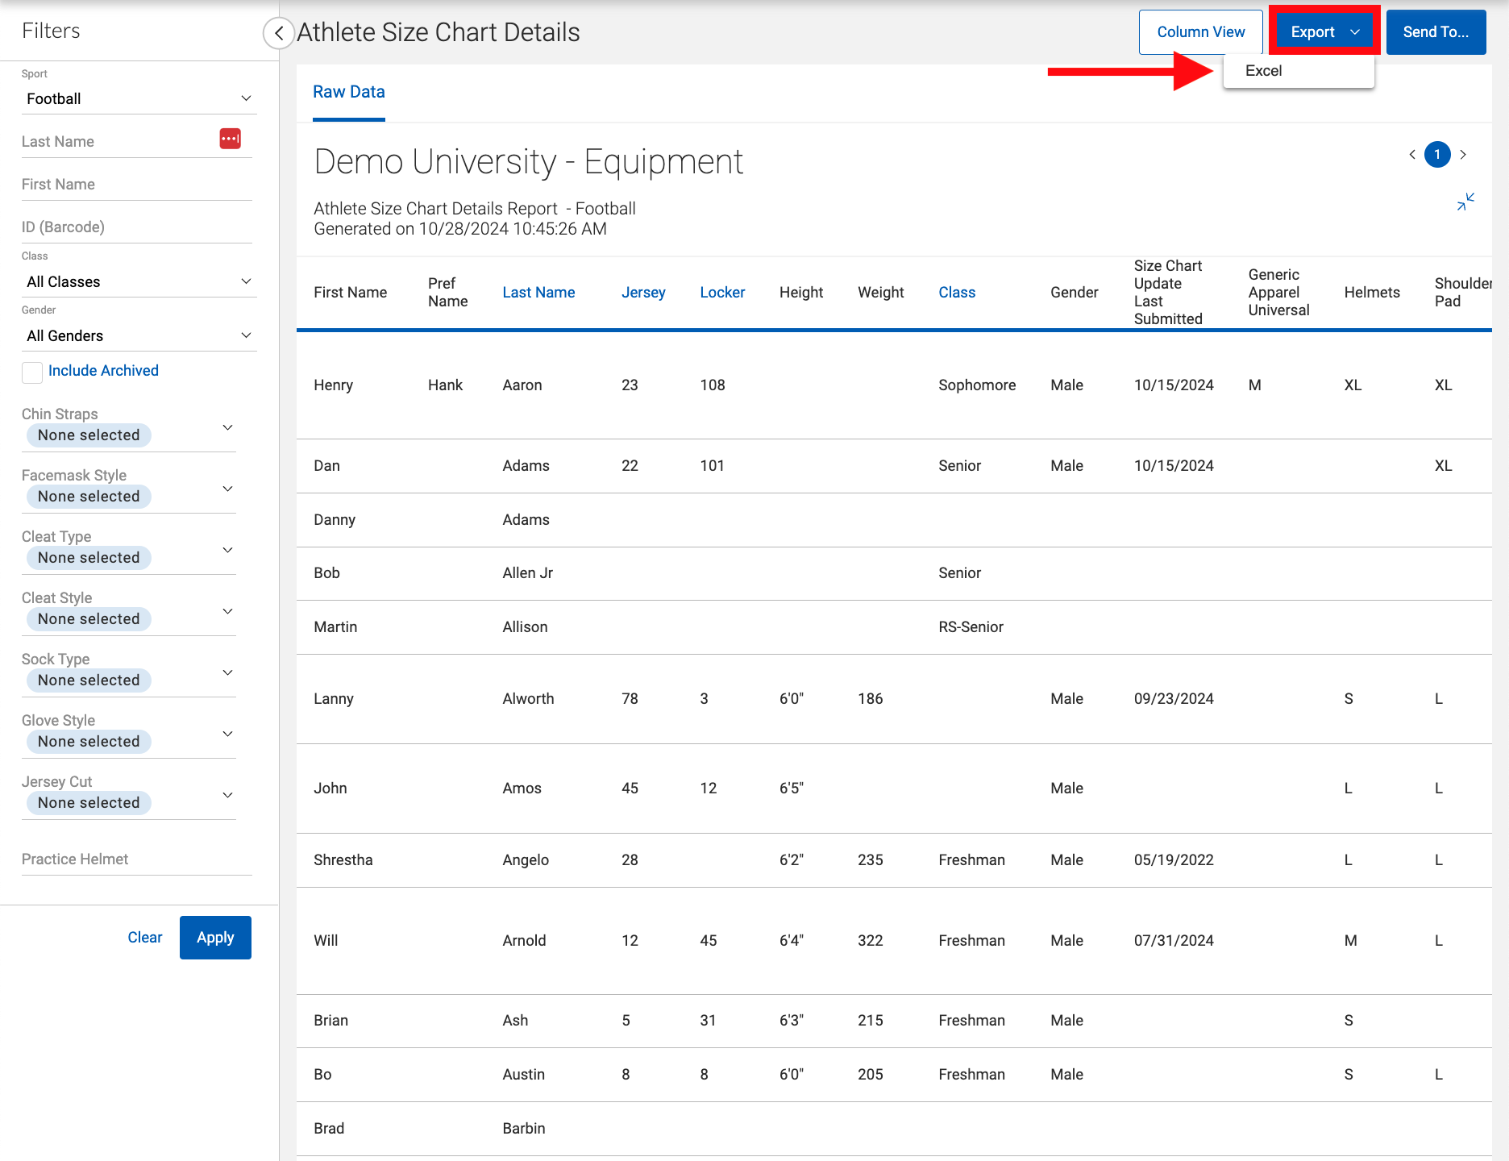Open the Export dropdown button
This screenshot has height=1161, width=1509.
click(x=1324, y=32)
